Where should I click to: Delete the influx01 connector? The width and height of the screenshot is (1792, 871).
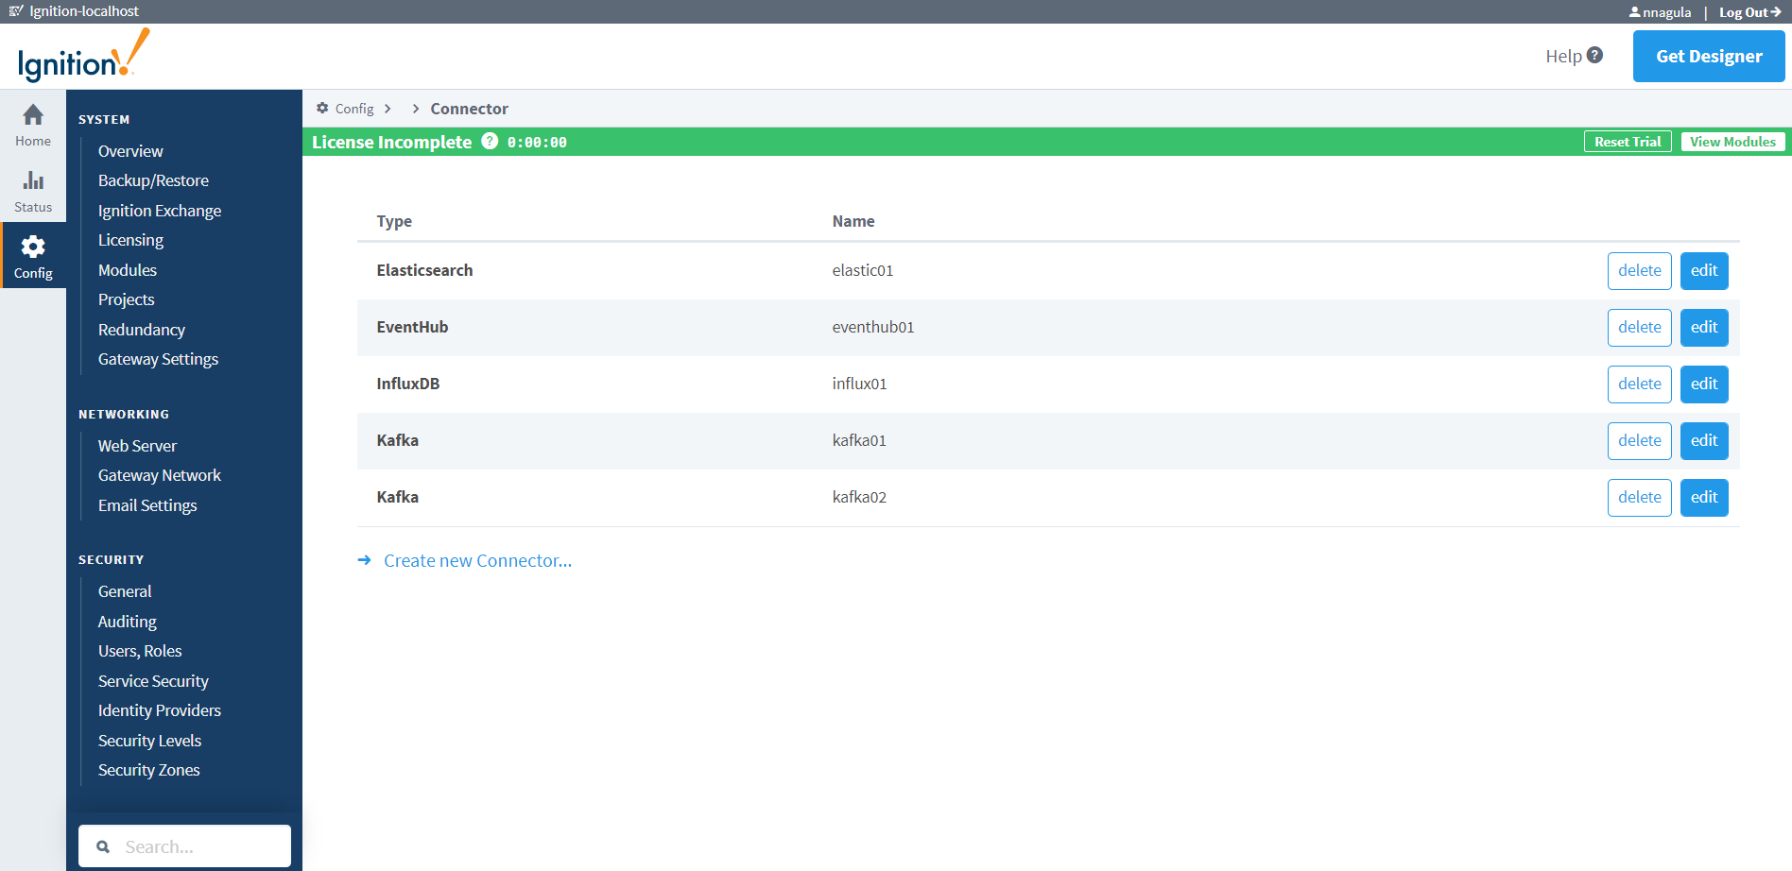click(x=1639, y=384)
